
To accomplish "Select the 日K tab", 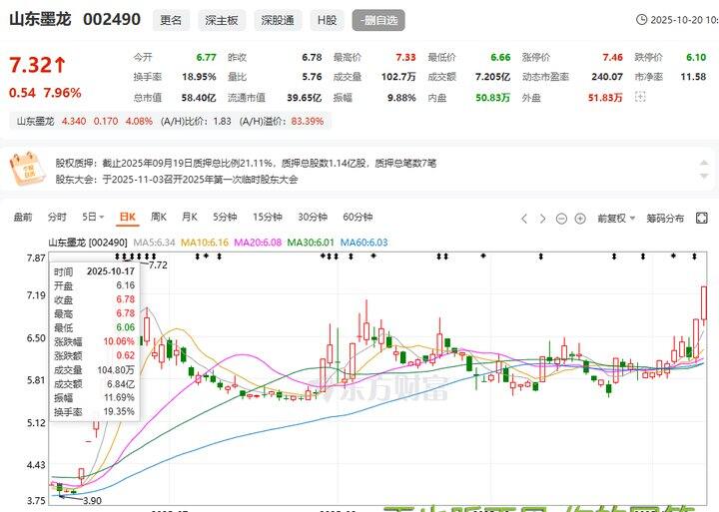I will 127,217.
